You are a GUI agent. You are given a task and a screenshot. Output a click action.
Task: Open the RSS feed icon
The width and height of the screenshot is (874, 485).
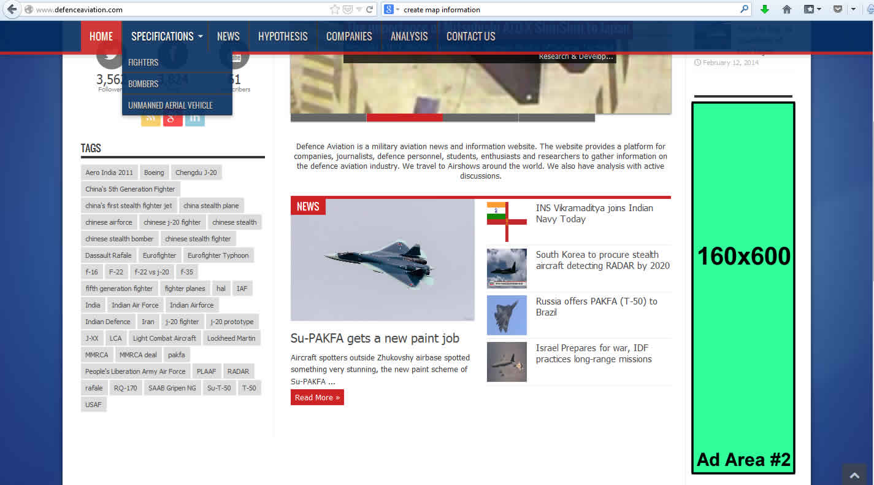(x=150, y=118)
